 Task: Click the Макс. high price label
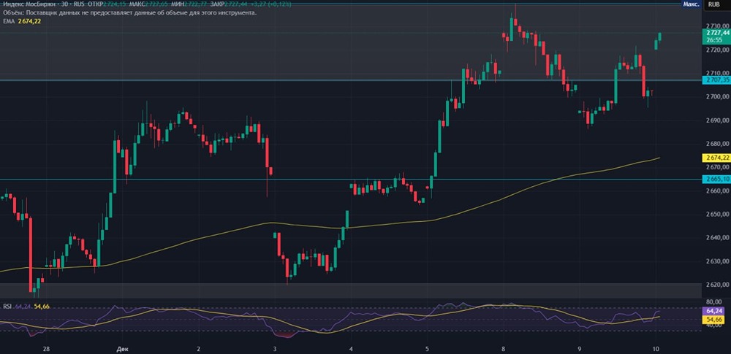[x=689, y=4]
